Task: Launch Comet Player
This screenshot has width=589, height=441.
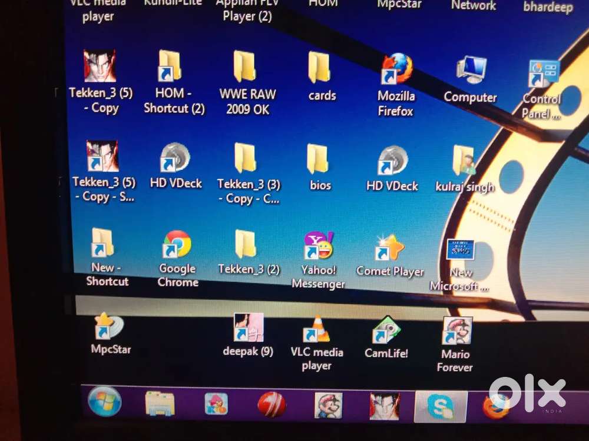Action: [390, 247]
